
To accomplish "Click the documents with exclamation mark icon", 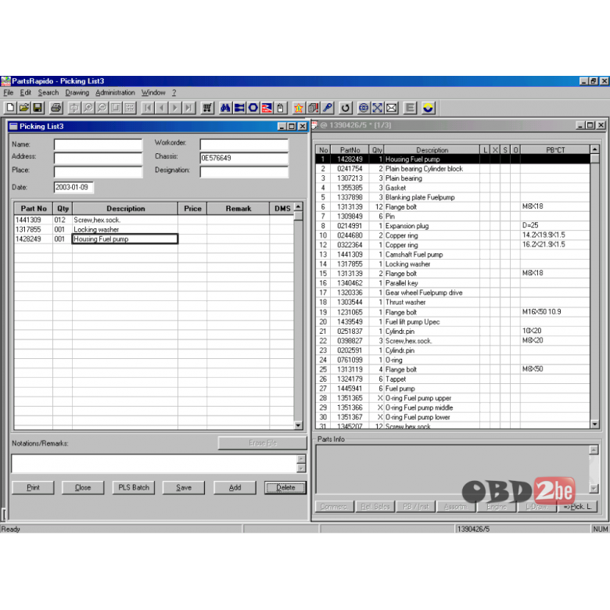I will (313, 108).
